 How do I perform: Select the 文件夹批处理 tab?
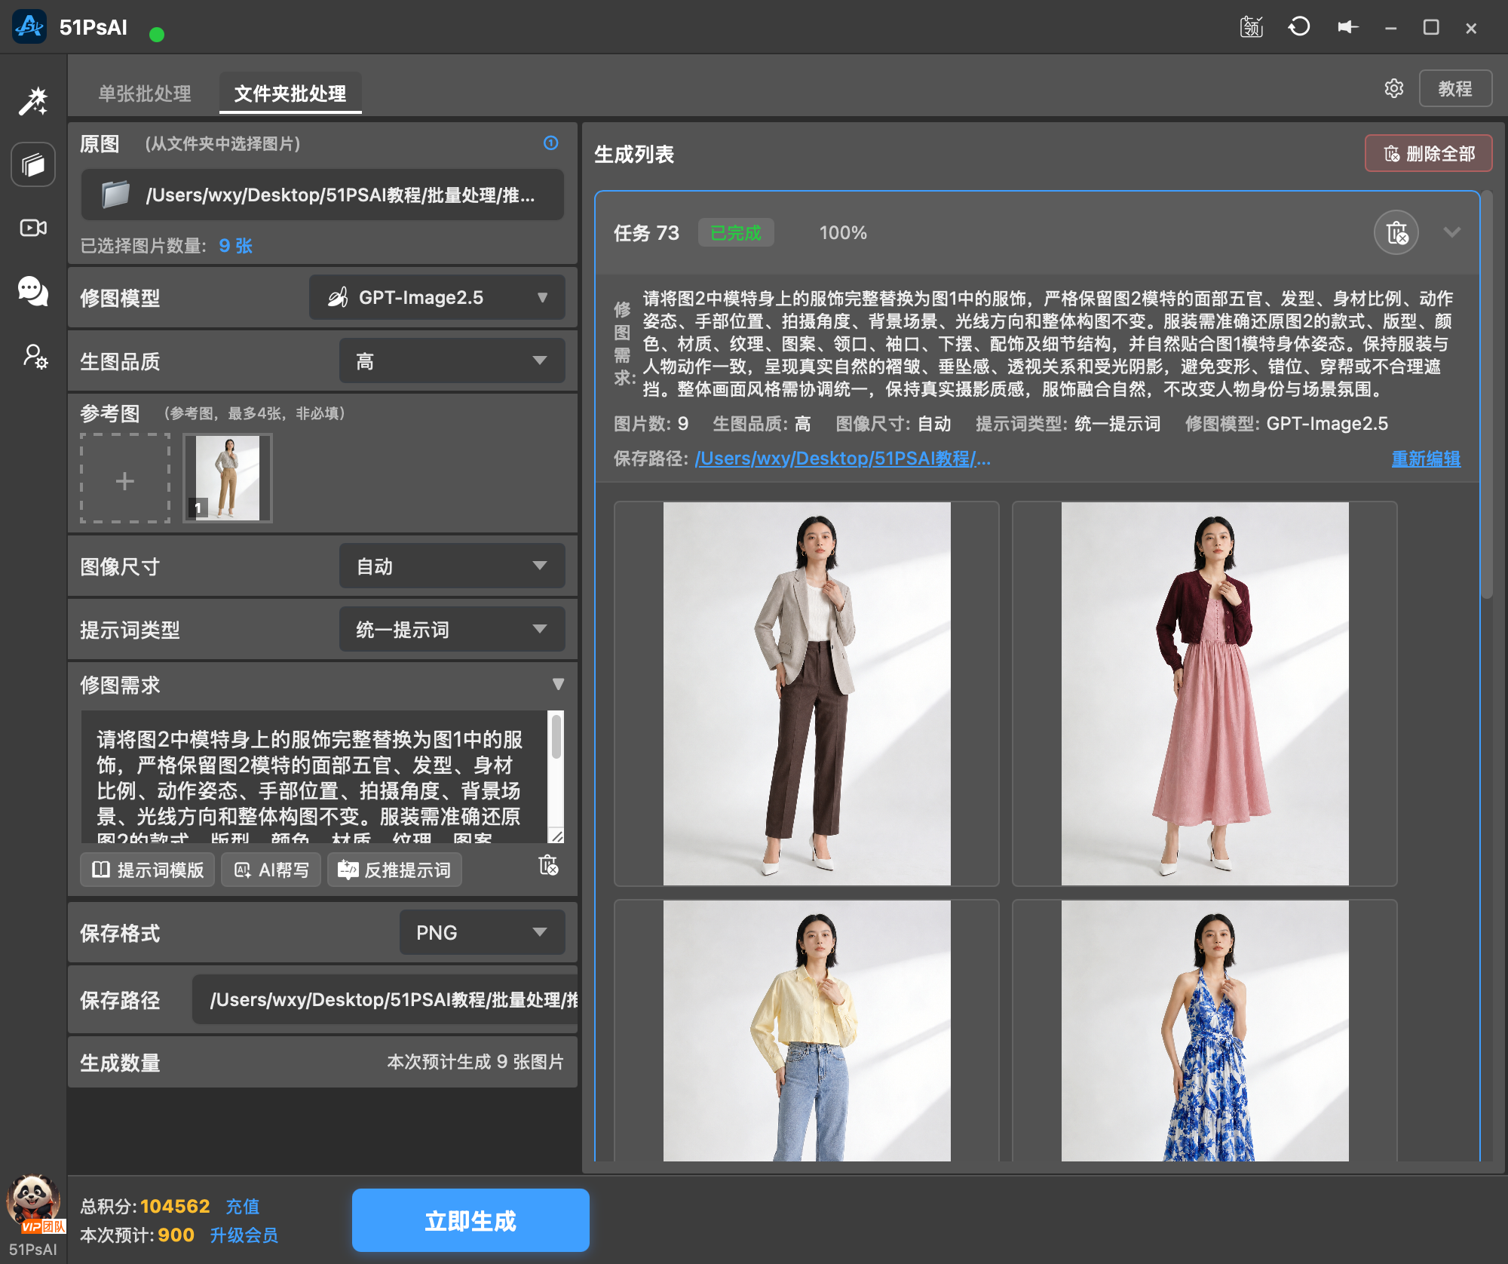[290, 94]
